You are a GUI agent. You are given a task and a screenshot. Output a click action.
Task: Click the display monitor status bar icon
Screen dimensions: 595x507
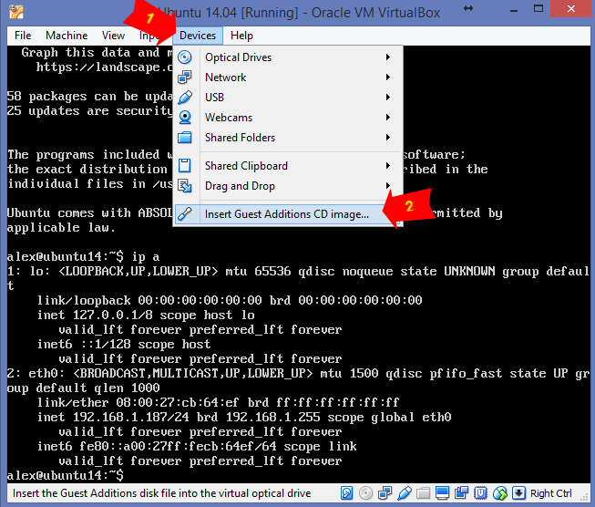442,493
